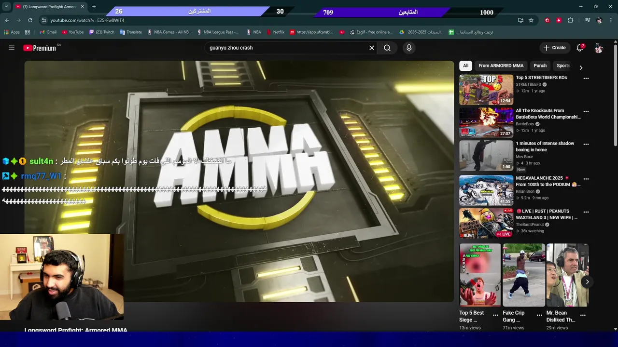Bookmark this page with star icon
This screenshot has height=347, width=618.
point(531,20)
